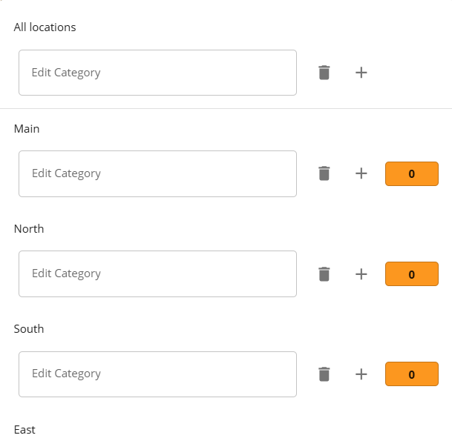Add a category for Main location
Viewport: 452px width, 441px height.
pos(361,173)
